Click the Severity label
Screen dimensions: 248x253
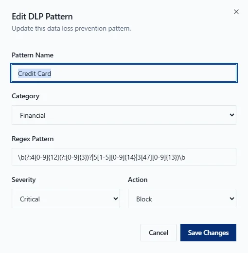point(24,180)
